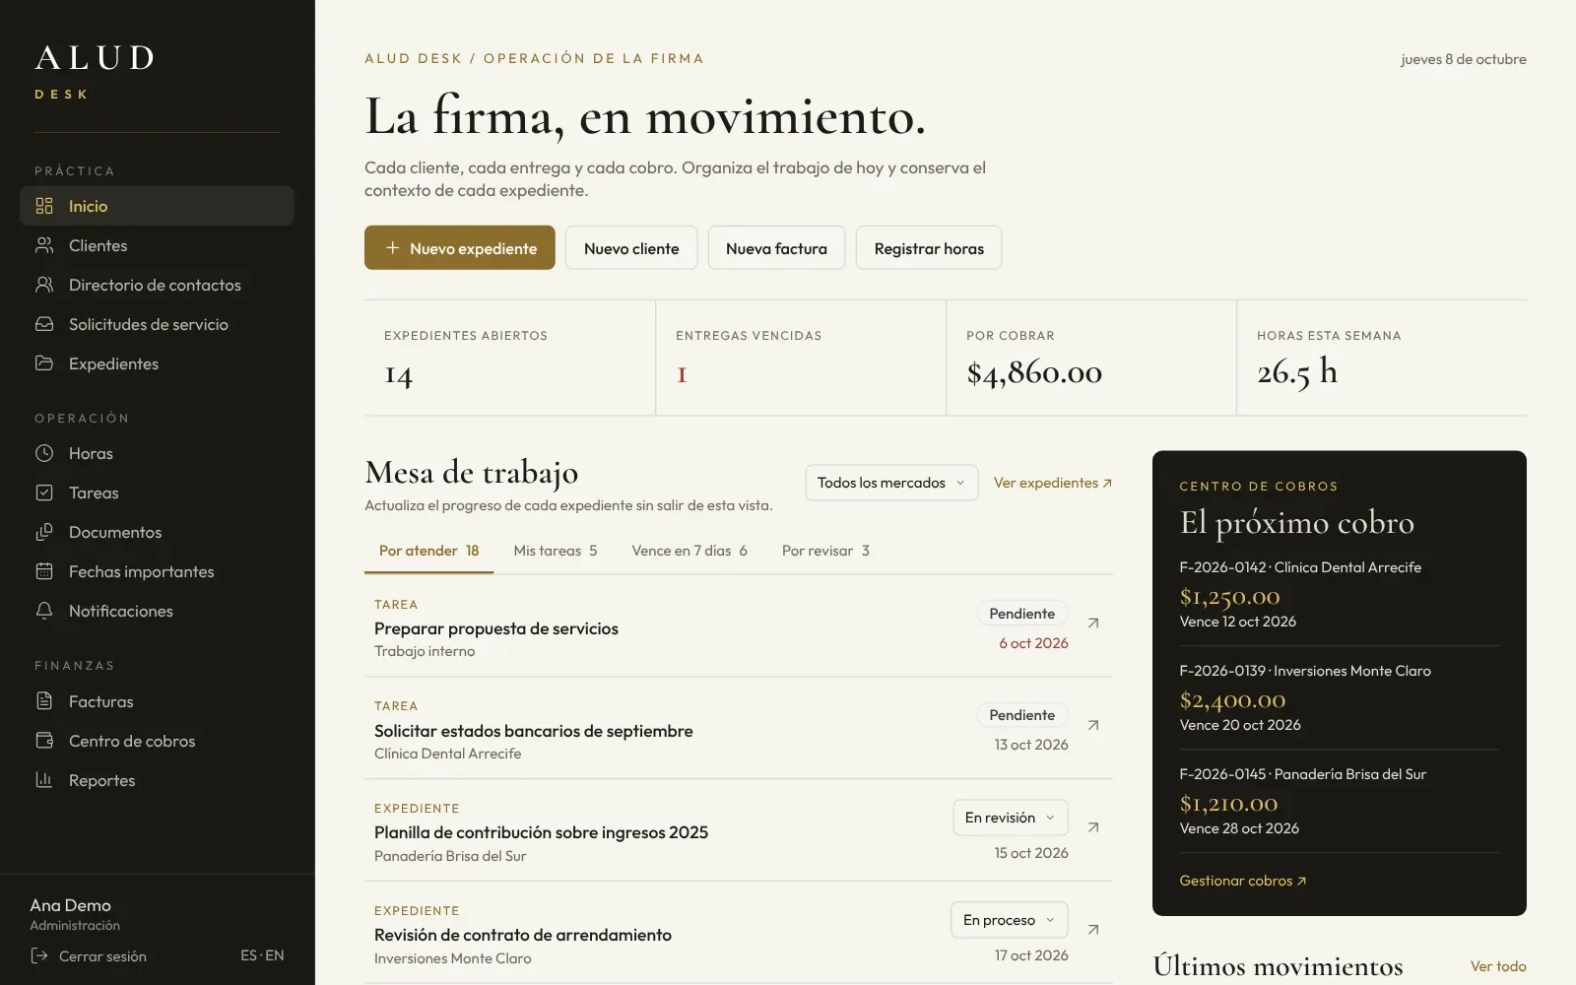This screenshot has height=985, width=1576.
Task: Click the Centro de cobros wallet icon
Action: [44, 741]
